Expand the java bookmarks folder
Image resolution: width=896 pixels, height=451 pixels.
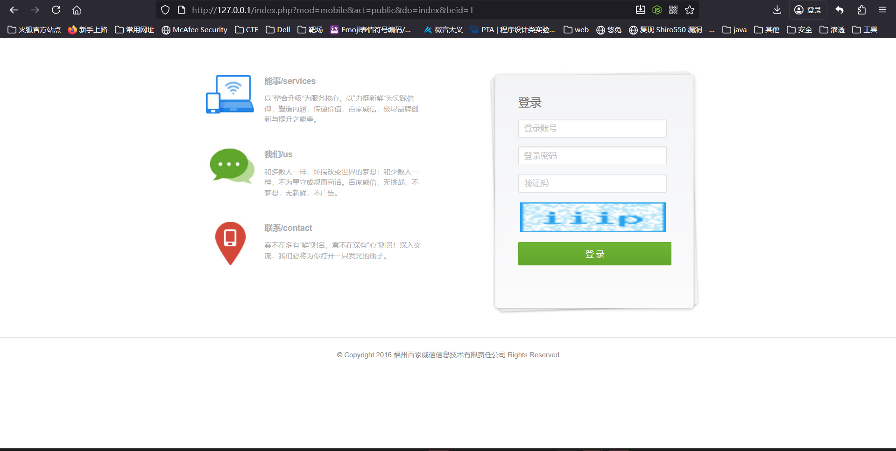734,29
